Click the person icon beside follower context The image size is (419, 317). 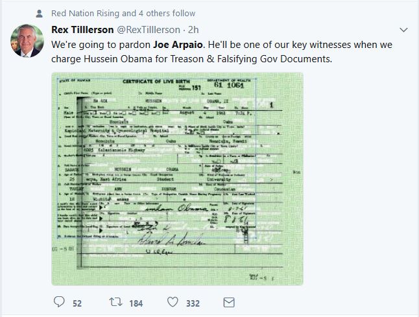(40, 14)
